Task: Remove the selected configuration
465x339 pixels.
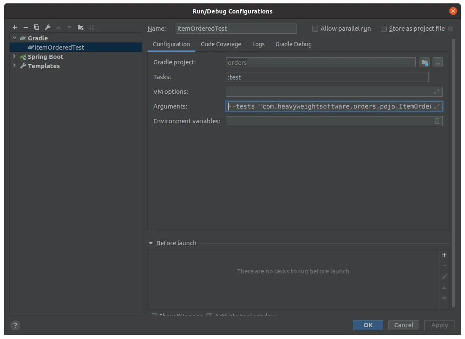Action: coord(26,27)
